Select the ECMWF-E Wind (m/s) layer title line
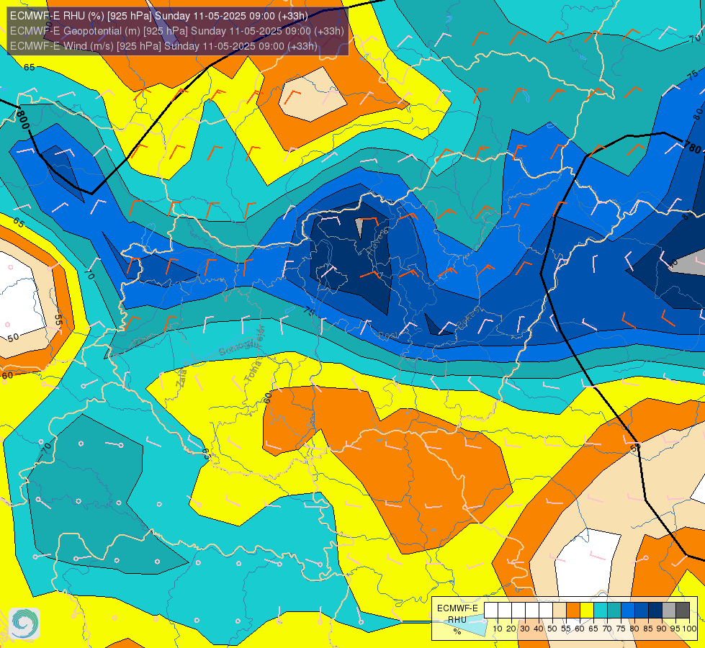 [163, 46]
